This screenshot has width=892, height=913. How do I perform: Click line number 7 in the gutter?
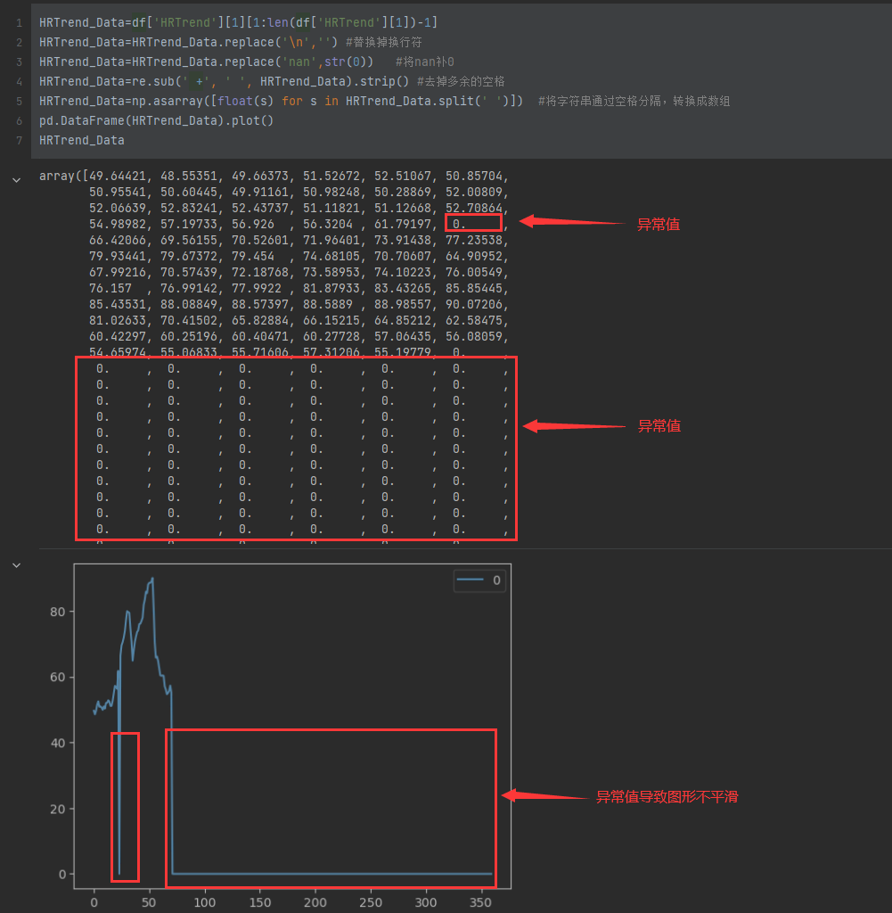18,141
